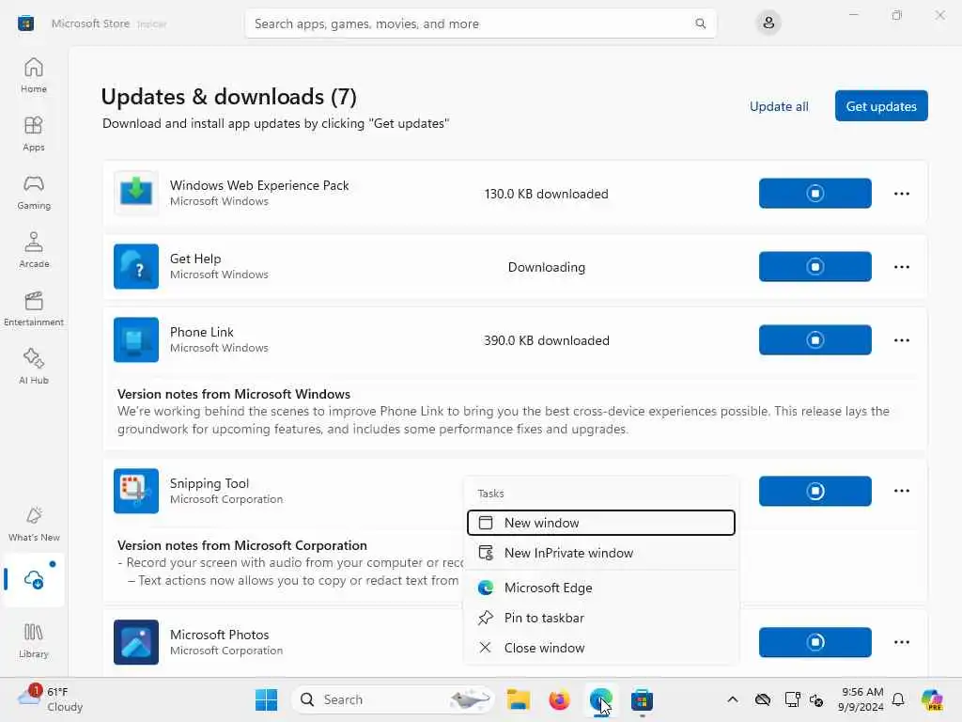Viewport: 962px width, 722px height.
Task: Click the Phone Link app icon
Action: (x=136, y=339)
